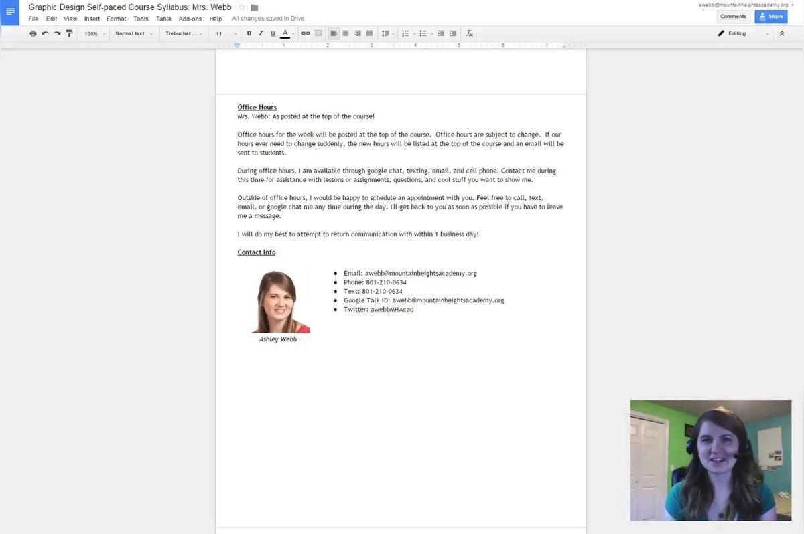Open the bulleted list options arrow
The image size is (804, 534).
(x=432, y=33)
